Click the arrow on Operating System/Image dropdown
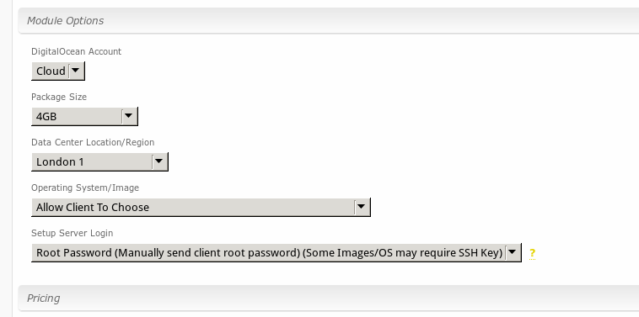The height and width of the screenshot is (317, 639). (x=361, y=207)
